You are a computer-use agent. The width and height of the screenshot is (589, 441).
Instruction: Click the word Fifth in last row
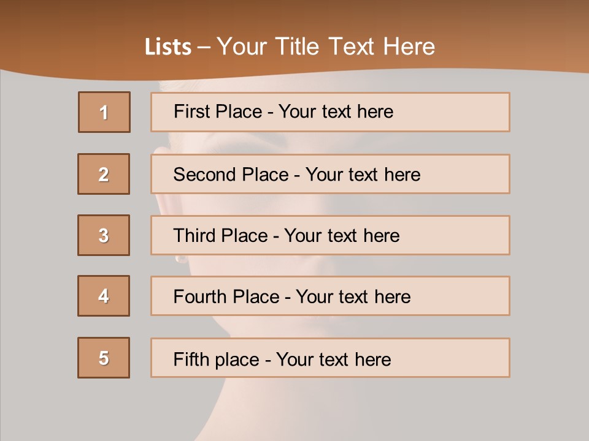(x=191, y=359)
